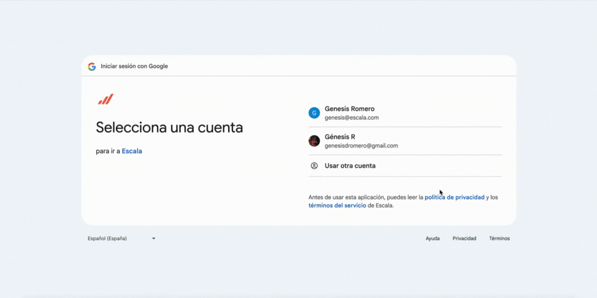Select the Genesis Romero account name
Image resolution: width=597 pixels, height=298 pixels.
(349, 109)
